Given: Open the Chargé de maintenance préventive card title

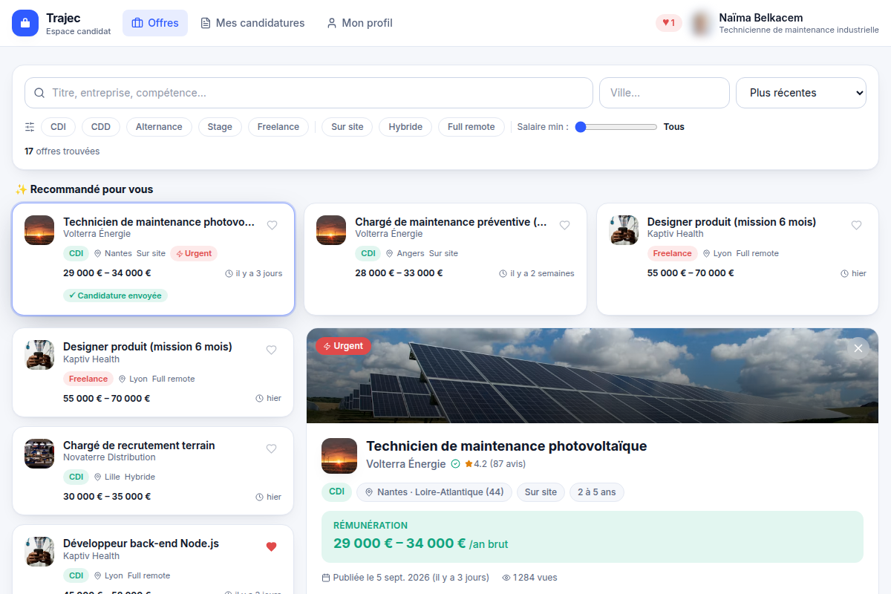Looking at the screenshot, I should [x=451, y=222].
